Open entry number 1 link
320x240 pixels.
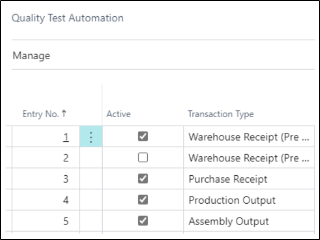coord(66,137)
